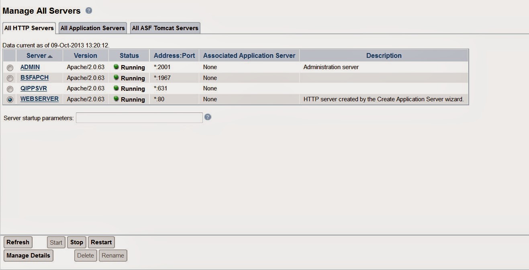Open Manage Details for the server
This screenshot has height=270, width=529.
28,255
